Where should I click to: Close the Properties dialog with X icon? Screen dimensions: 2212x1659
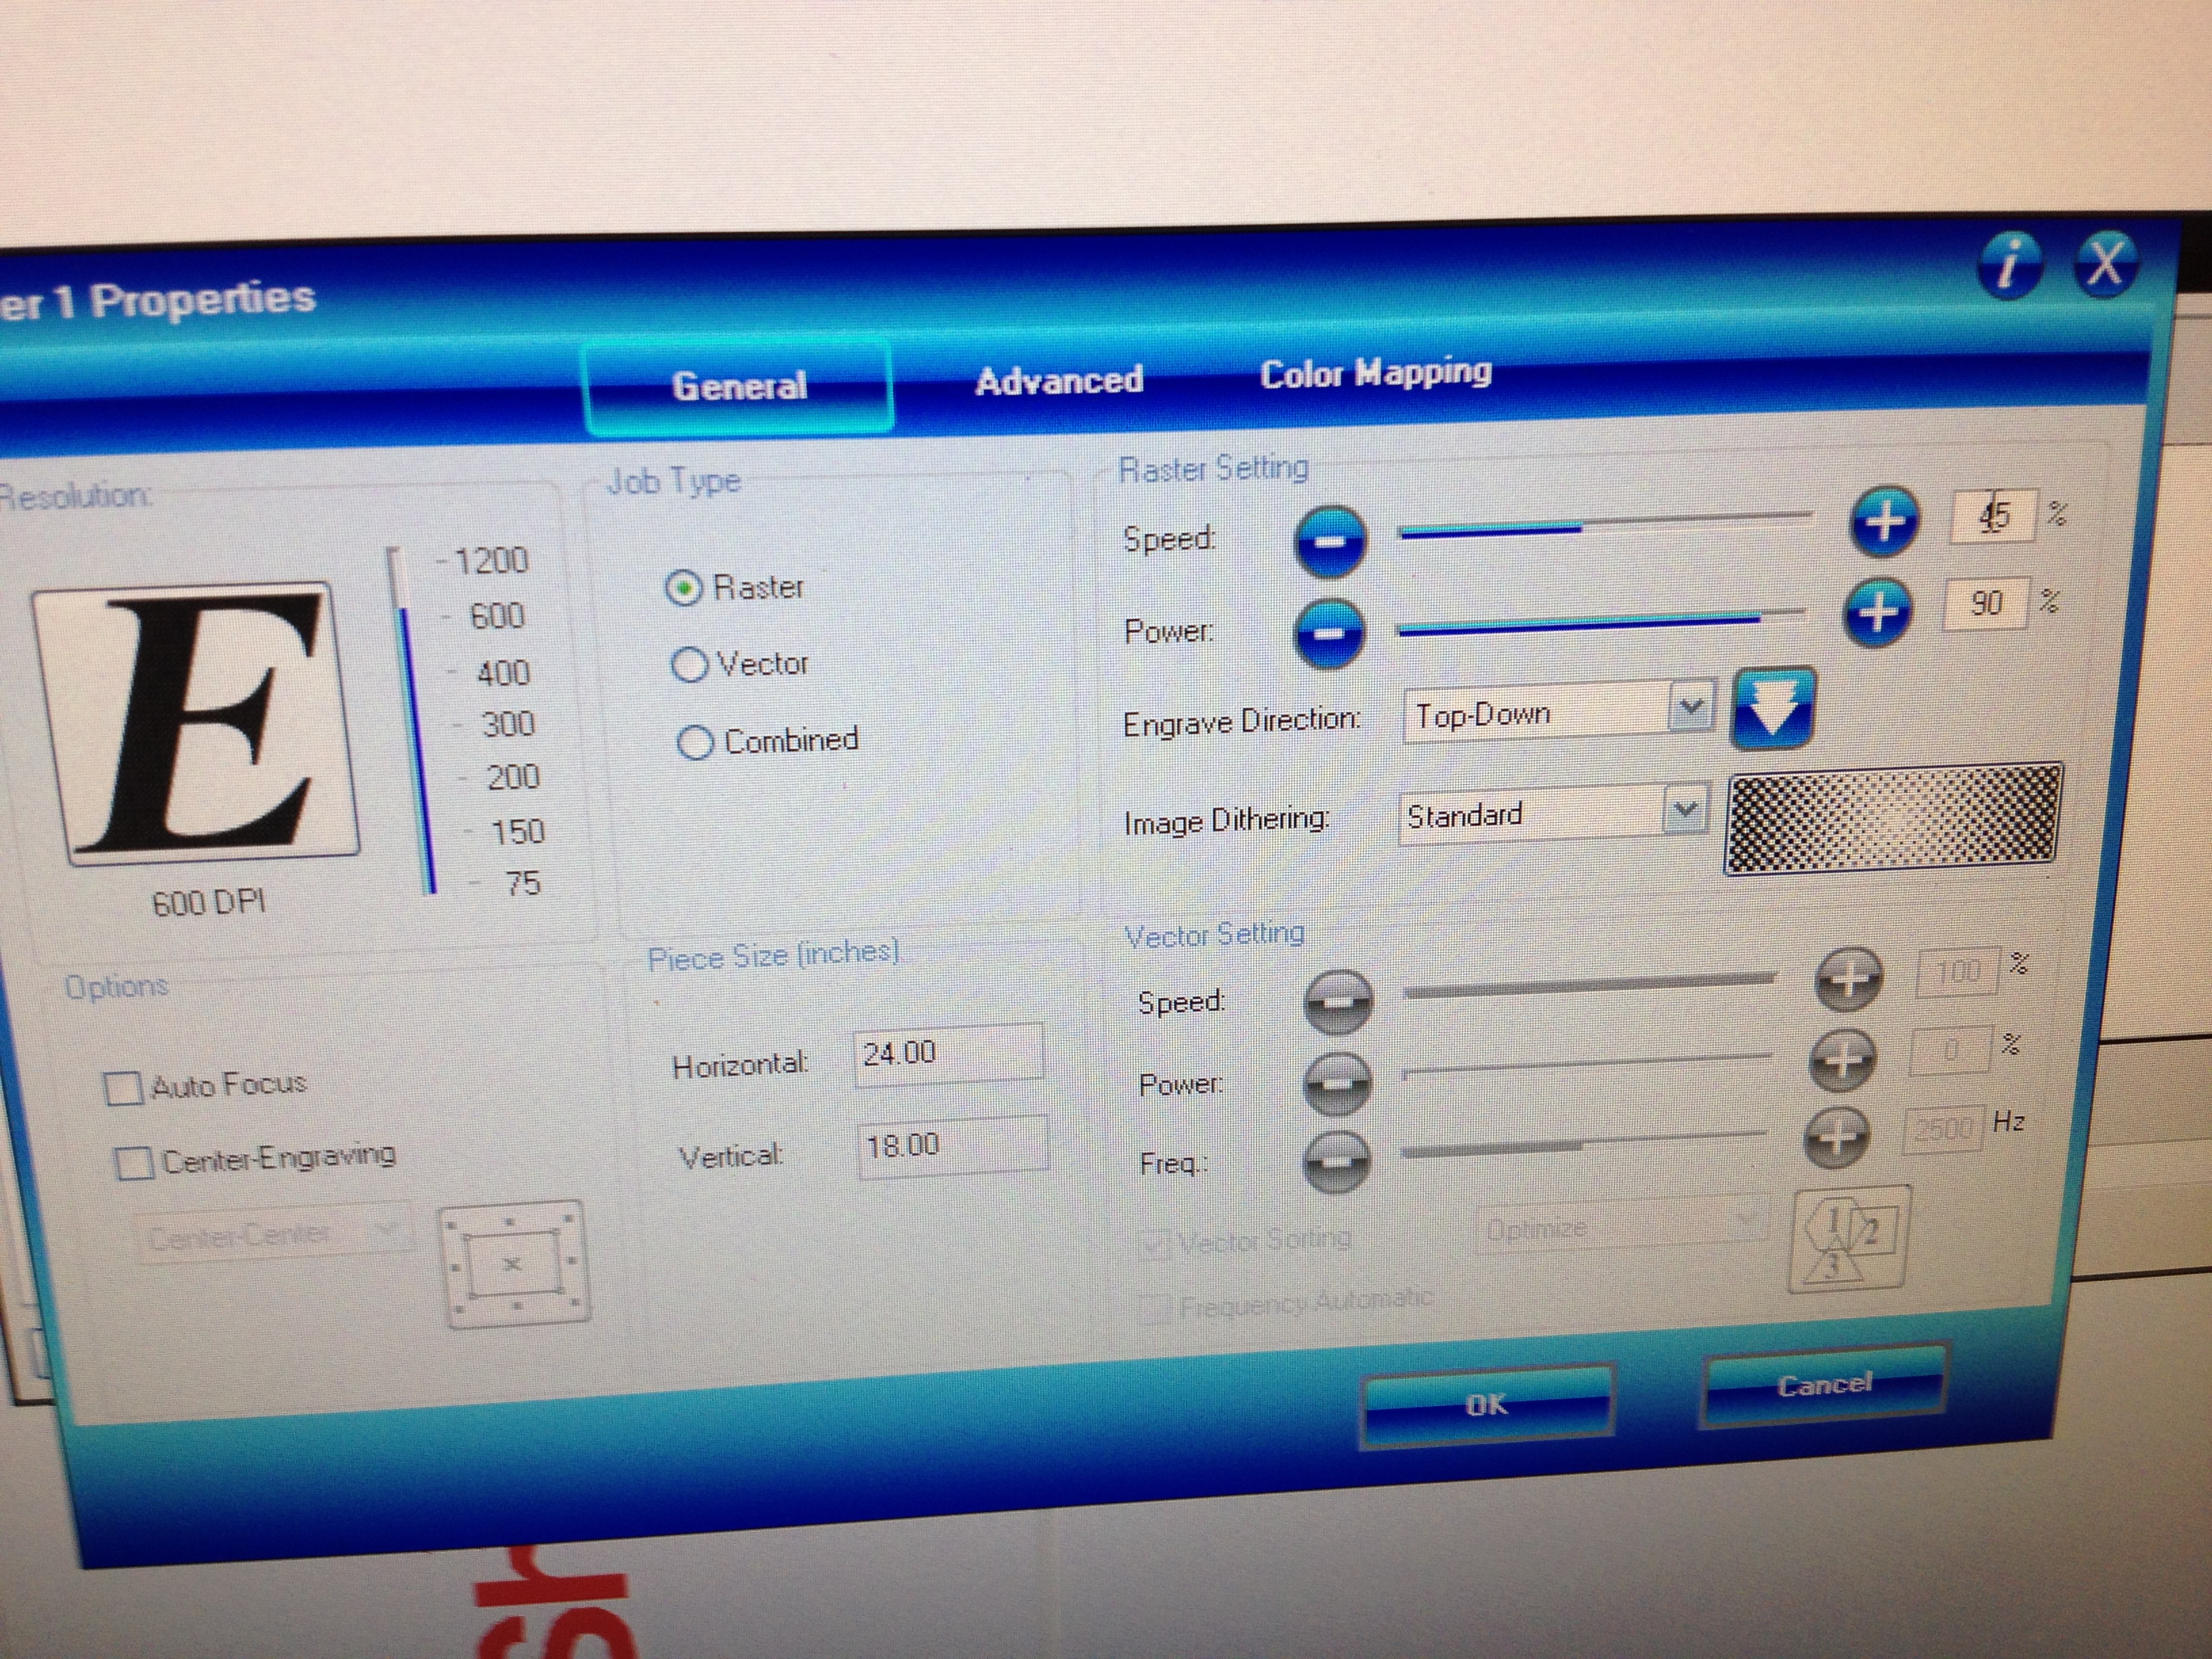tap(2106, 263)
